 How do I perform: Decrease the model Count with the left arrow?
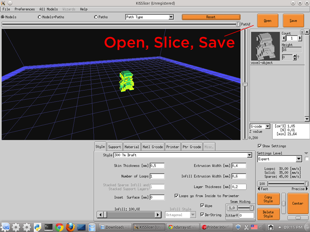(284, 38)
